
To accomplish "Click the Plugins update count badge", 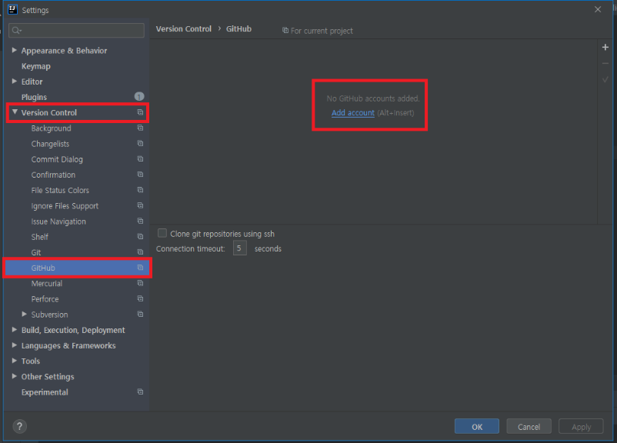I will (x=139, y=96).
